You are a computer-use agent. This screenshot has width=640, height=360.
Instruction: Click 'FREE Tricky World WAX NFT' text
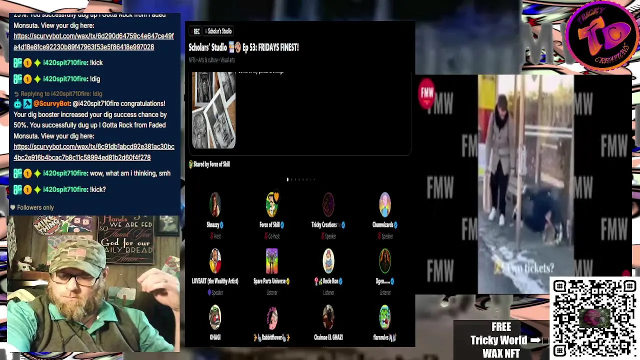tap(501, 340)
